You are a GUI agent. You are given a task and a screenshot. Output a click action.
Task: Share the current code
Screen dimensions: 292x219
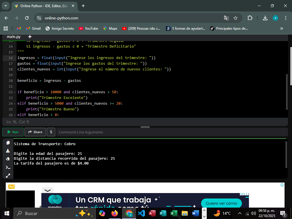pyautogui.click(x=35, y=132)
